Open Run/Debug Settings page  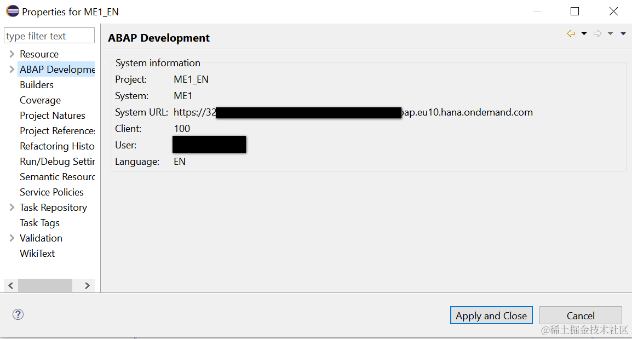(58, 161)
